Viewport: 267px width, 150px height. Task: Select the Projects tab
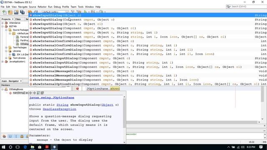pos(6,19)
